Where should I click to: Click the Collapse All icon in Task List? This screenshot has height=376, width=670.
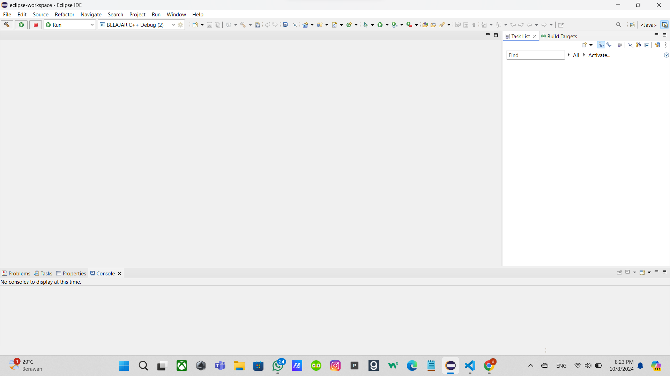[x=647, y=45]
